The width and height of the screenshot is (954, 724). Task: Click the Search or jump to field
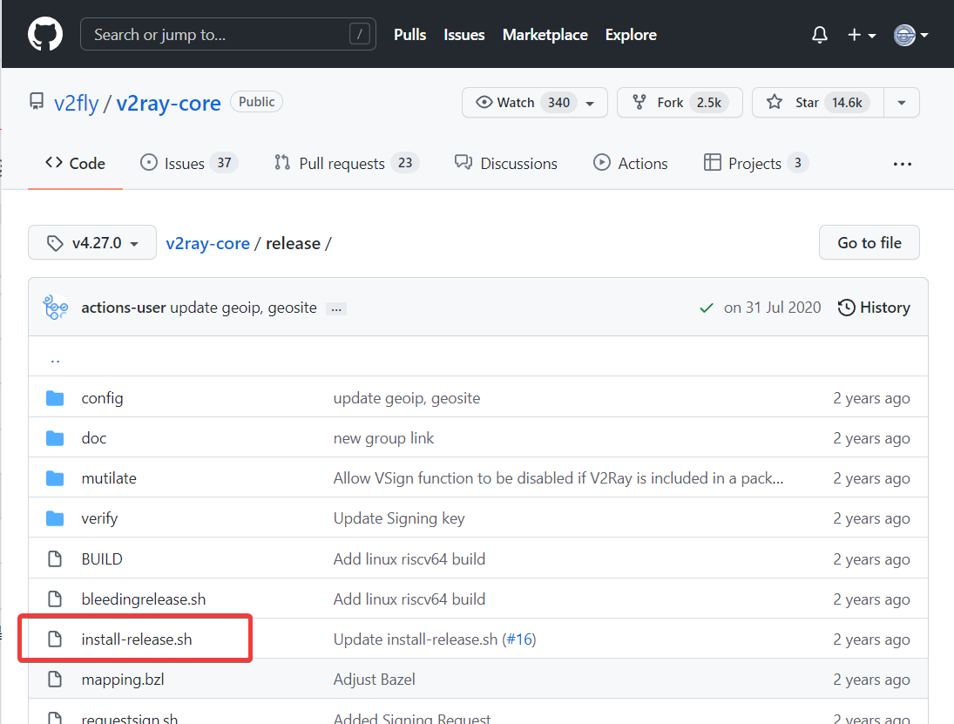click(227, 35)
